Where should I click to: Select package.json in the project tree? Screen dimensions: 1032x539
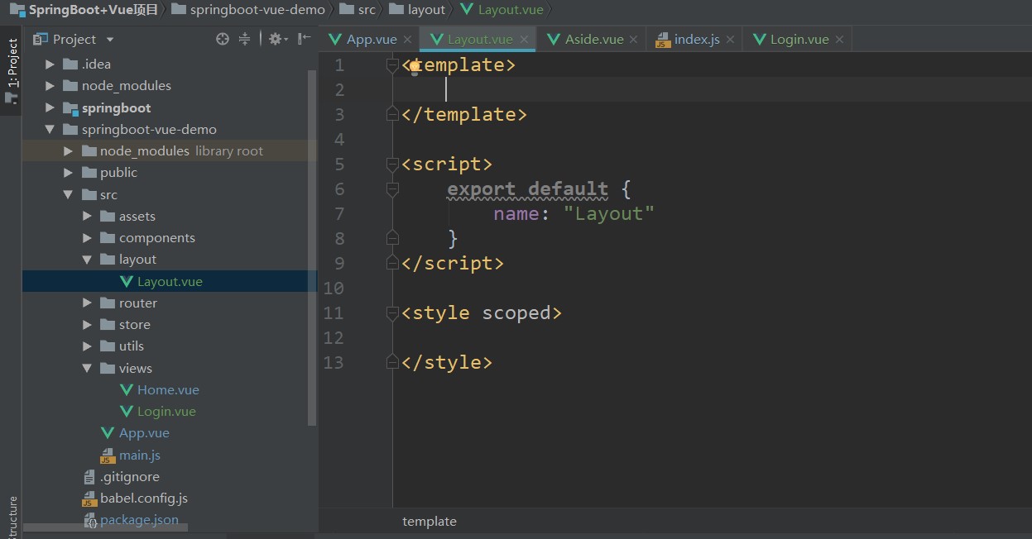[139, 520]
